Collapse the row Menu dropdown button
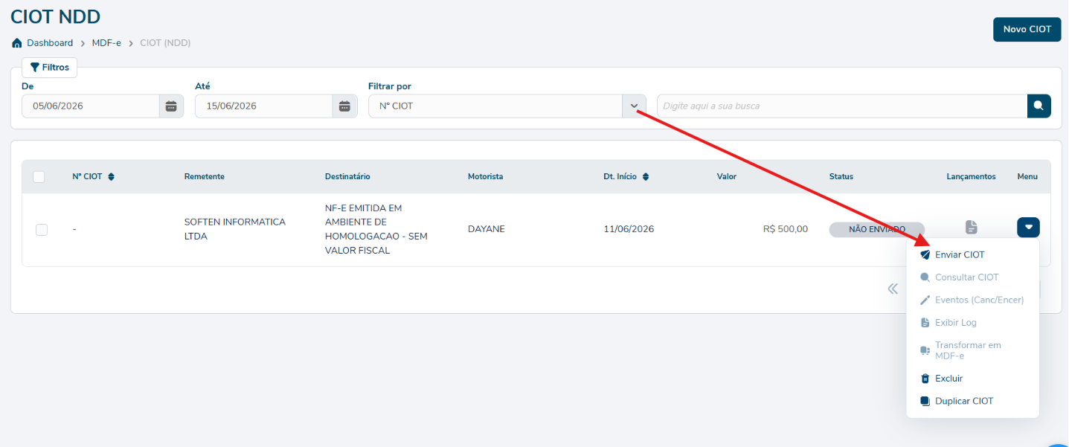This screenshot has height=447, width=1069. point(1028,228)
